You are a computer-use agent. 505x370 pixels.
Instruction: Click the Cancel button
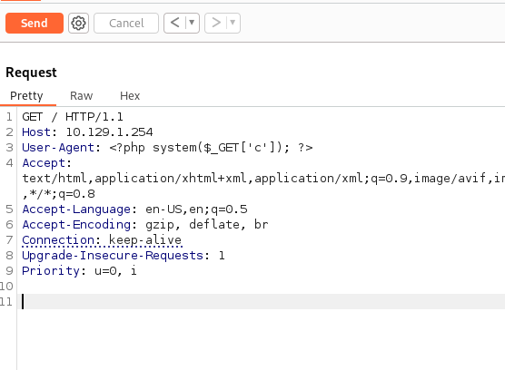tap(126, 24)
